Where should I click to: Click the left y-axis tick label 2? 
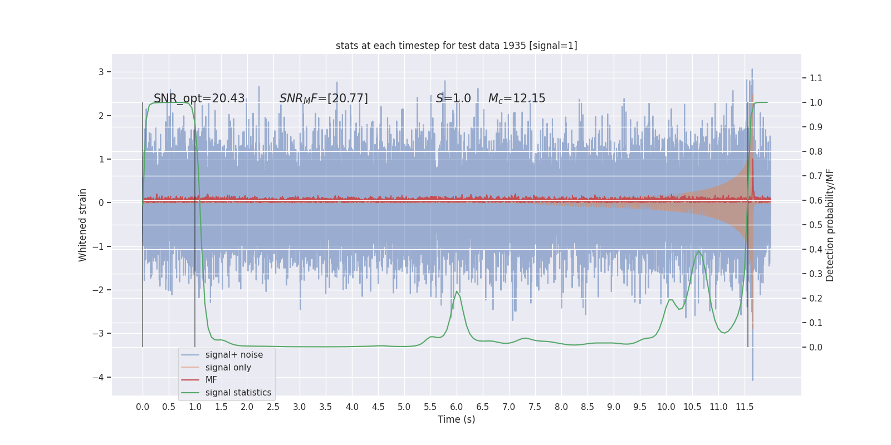click(x=101, y=116)
